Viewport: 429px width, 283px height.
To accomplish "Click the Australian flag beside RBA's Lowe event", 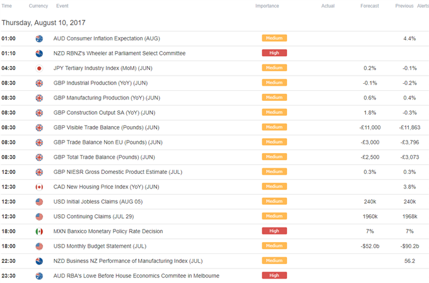I will pos(39,276).
